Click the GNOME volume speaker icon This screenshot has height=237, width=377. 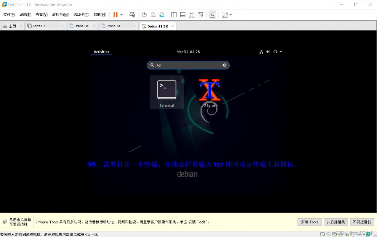(x=268, y=52)
